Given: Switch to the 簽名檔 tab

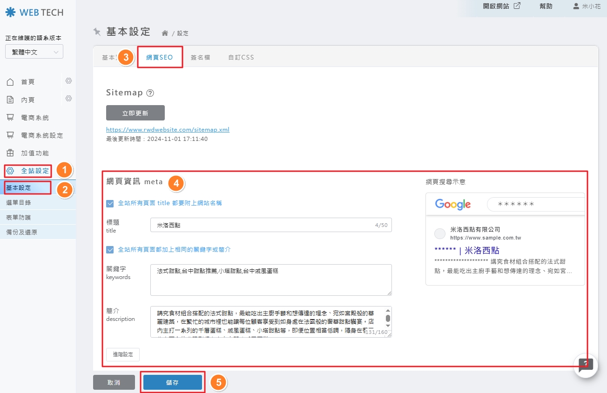Looking at the screenshot, I should (200, 58).
